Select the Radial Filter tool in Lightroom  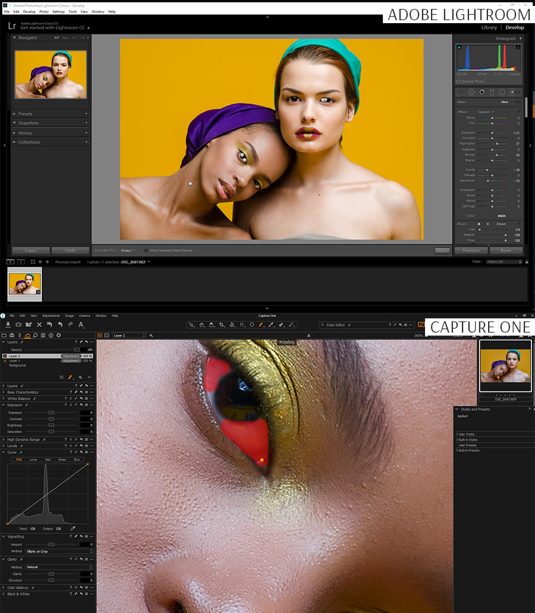click(x=502, y=92)
